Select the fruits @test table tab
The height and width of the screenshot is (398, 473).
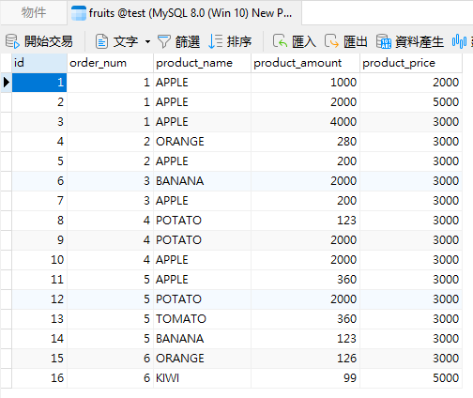(x=185, y=13)
